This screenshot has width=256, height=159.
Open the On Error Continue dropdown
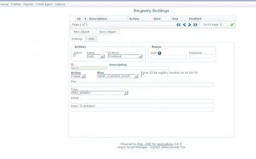point(125,56)
